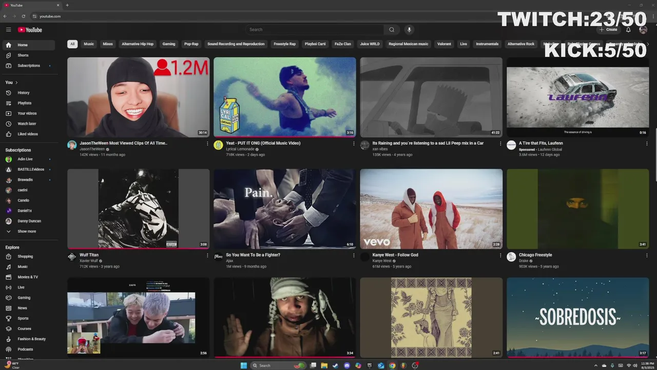Open options menu for Lil Peep mix video
This screenshot has width=657, height=370.
[x=500, y=143]
